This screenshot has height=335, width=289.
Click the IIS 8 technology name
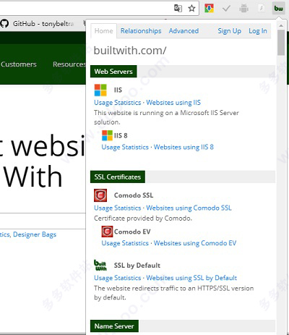121,135
